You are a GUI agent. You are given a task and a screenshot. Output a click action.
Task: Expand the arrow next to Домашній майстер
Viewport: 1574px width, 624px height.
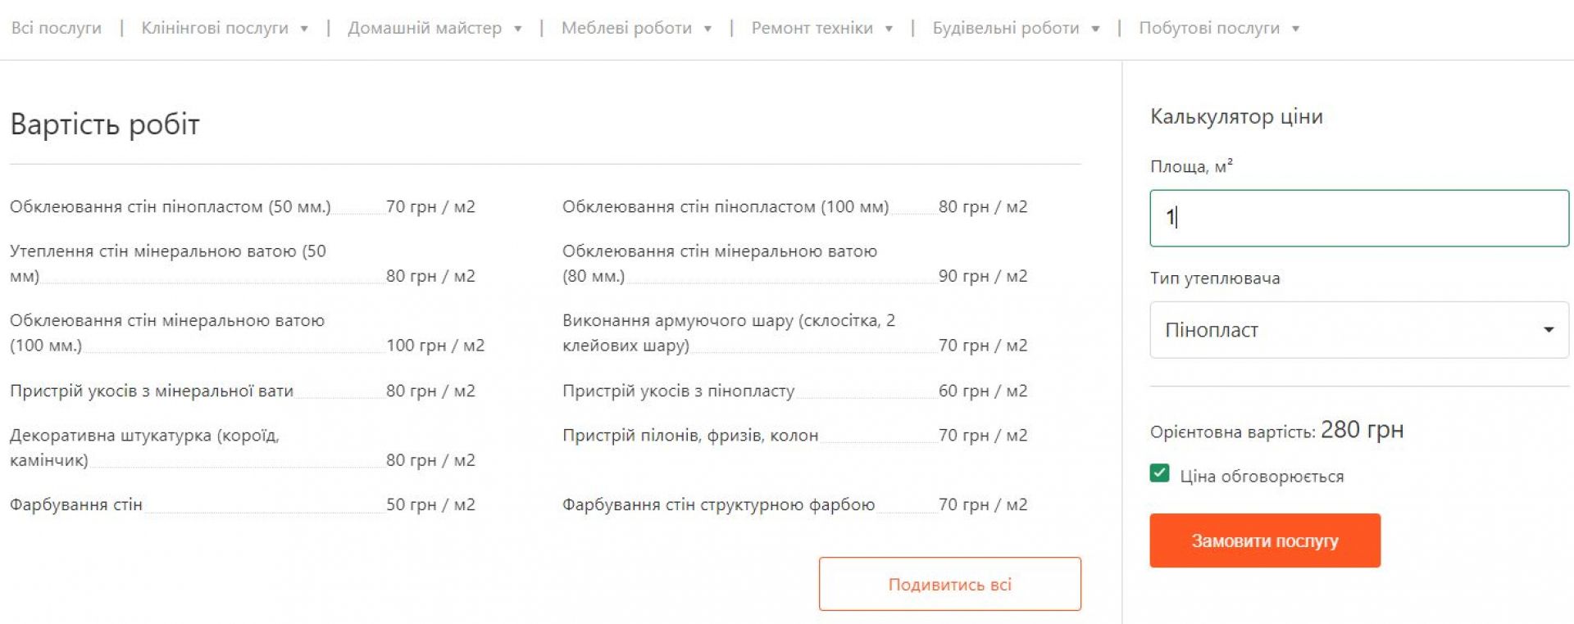click(x=518, y=29)
